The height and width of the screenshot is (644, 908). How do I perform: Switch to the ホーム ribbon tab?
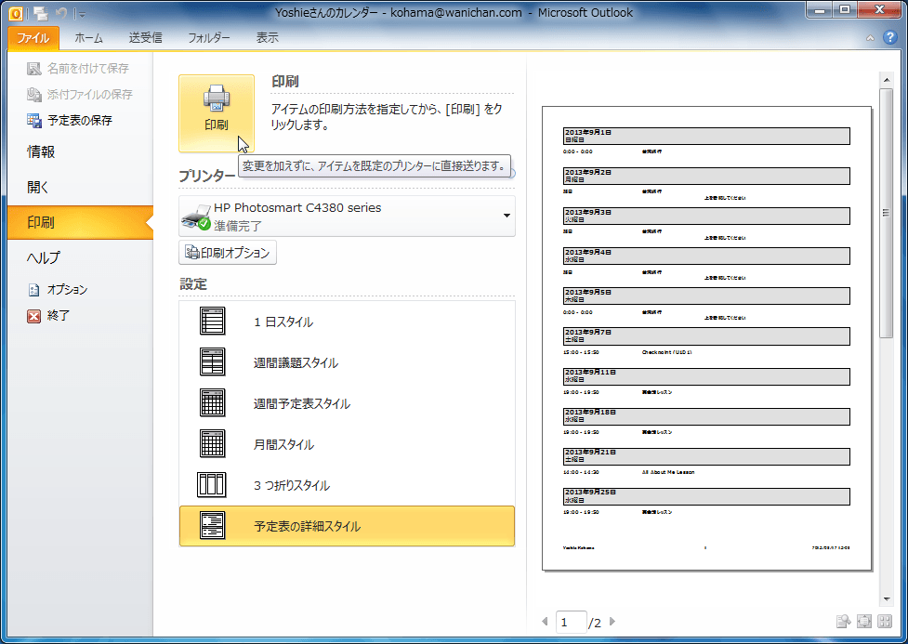click(88, 38)
